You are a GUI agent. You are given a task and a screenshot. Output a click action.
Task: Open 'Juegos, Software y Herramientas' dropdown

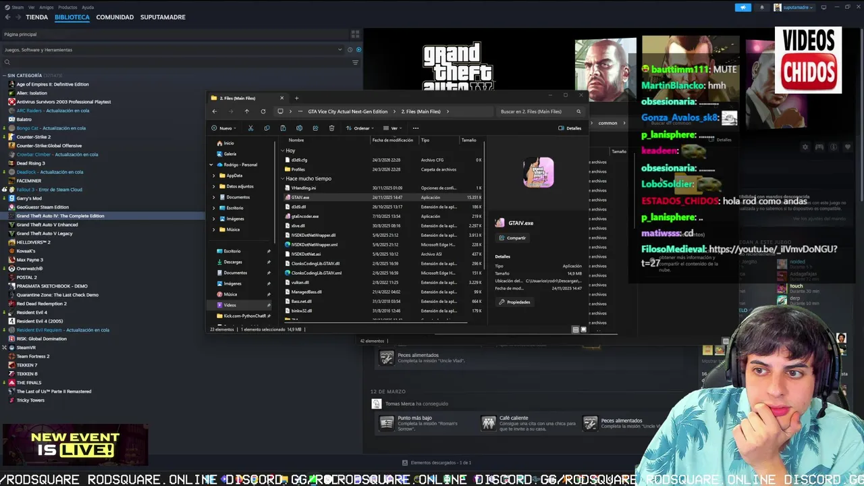(172, 49)
